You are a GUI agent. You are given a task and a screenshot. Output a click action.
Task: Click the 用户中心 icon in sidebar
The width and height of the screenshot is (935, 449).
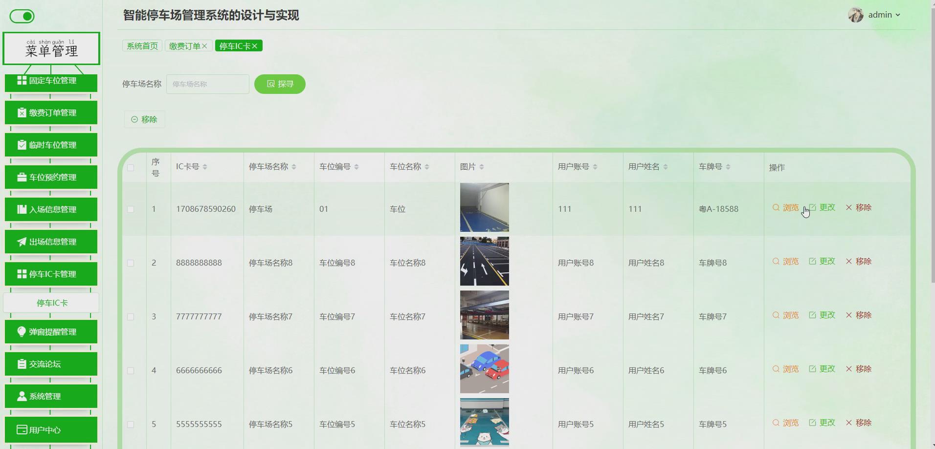[22, 429]
